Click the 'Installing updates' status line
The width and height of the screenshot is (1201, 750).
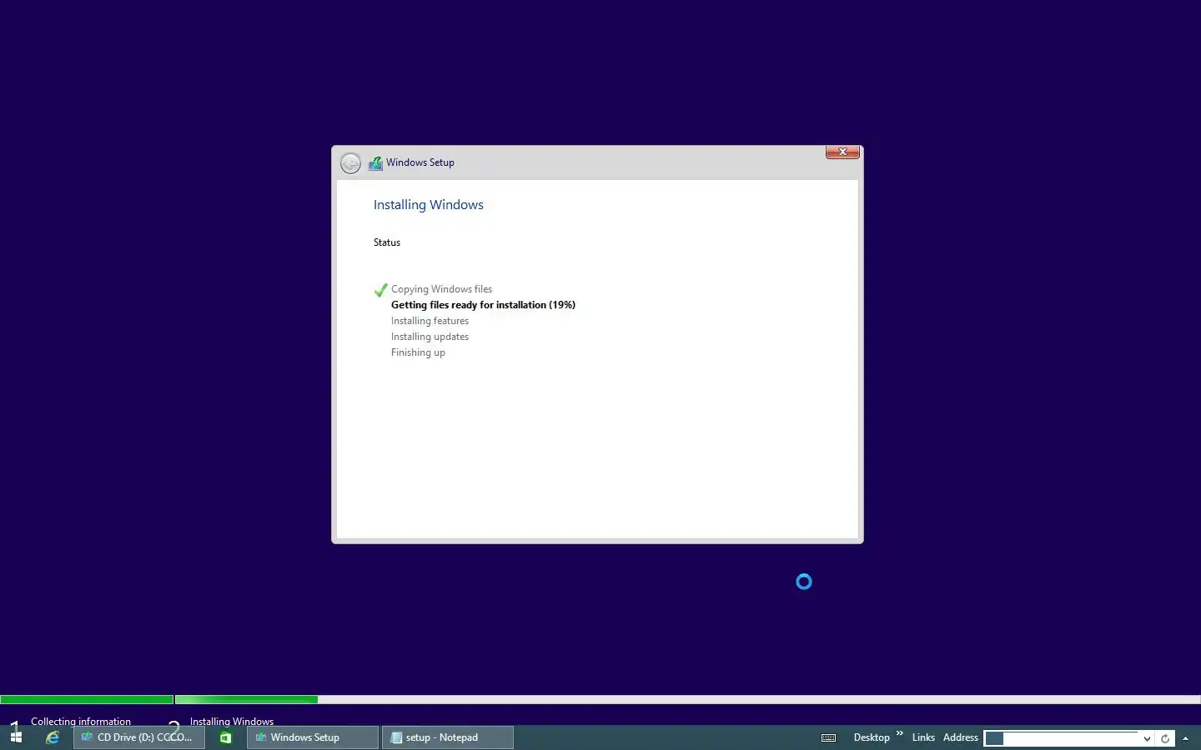(430, 337)
